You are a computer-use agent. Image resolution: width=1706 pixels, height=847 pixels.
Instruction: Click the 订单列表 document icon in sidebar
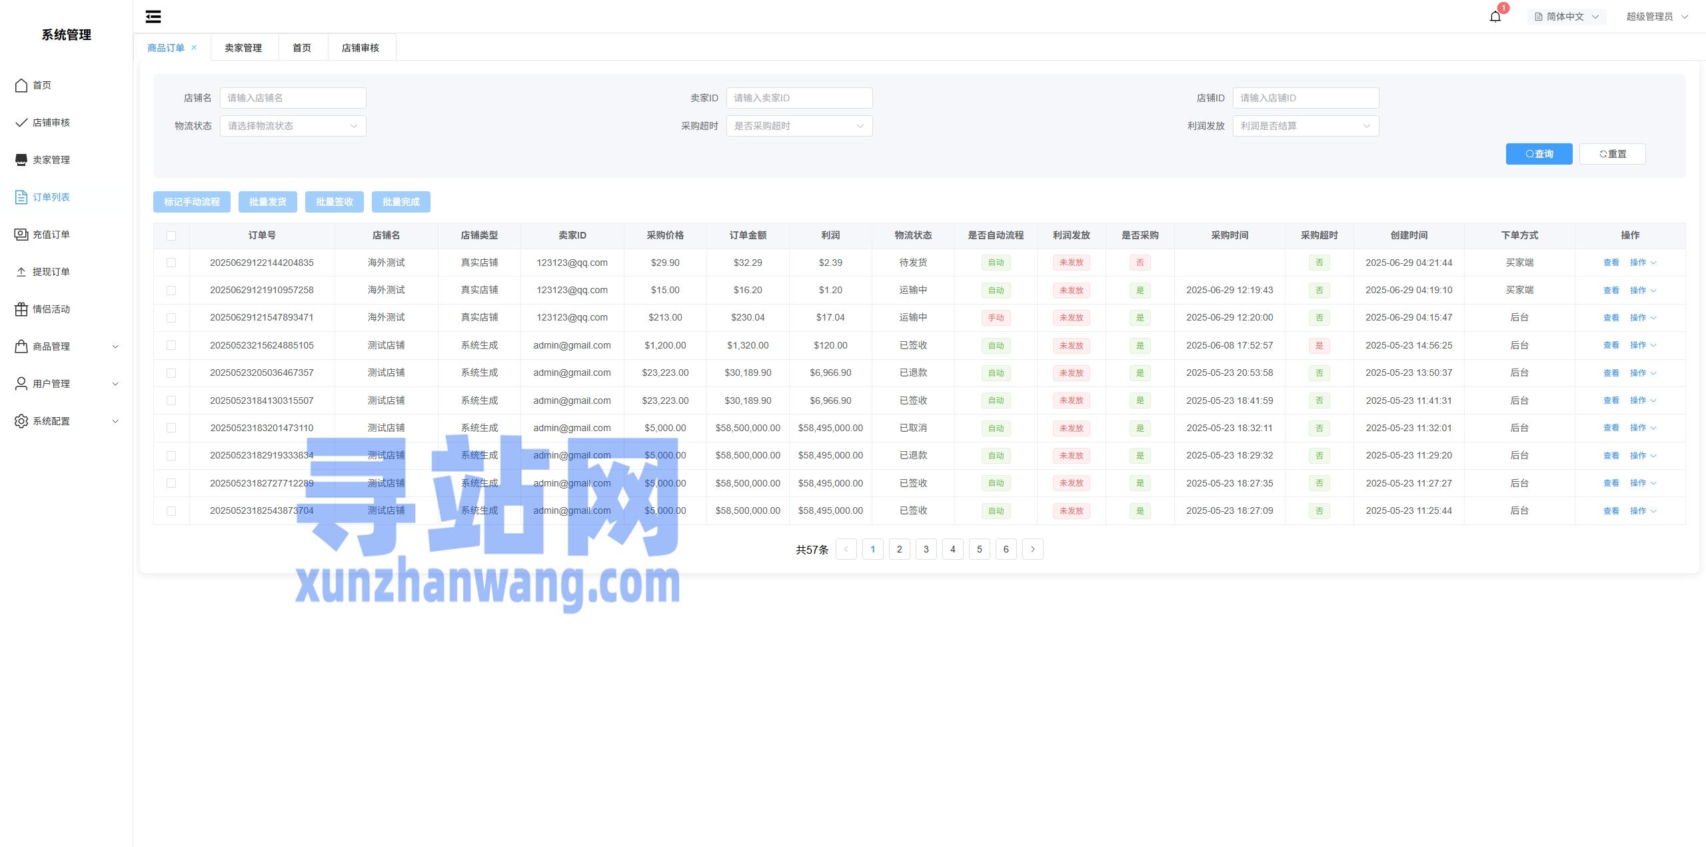[21, 197]
